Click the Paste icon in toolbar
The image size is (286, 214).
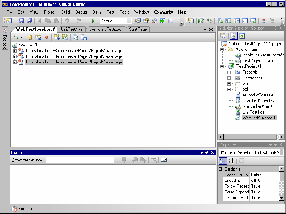(x=57, y=21)
